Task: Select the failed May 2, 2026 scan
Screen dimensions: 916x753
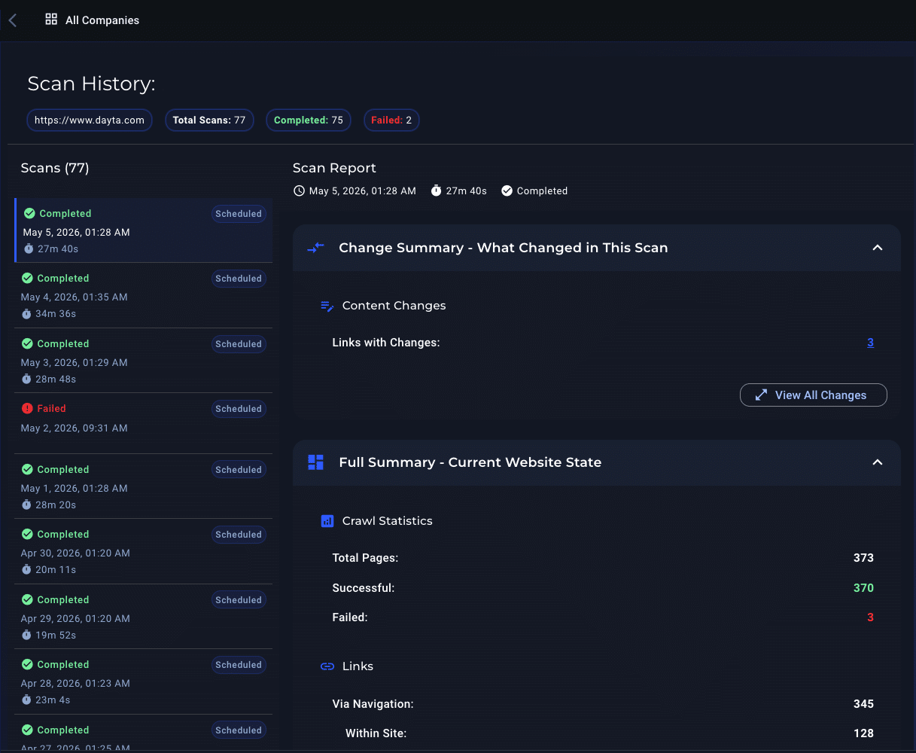Action: click(x=143, y=423)
